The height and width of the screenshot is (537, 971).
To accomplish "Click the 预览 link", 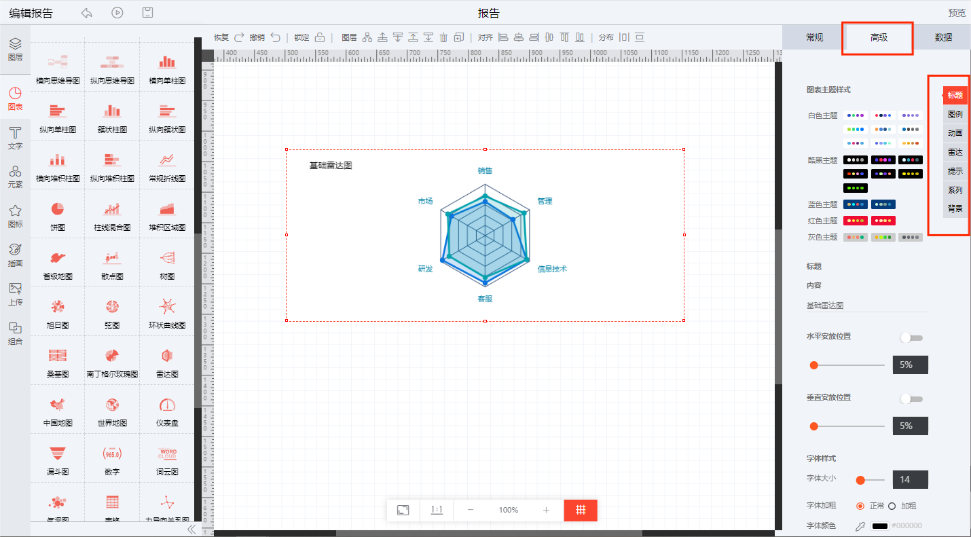I will click(957, 13).
